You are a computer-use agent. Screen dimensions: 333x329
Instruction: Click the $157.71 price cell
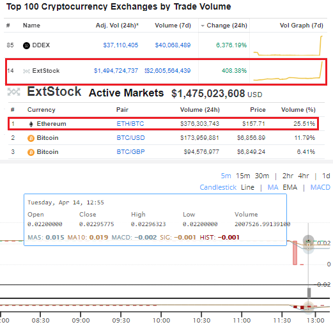pyautogui.click(x=254, y=124)
